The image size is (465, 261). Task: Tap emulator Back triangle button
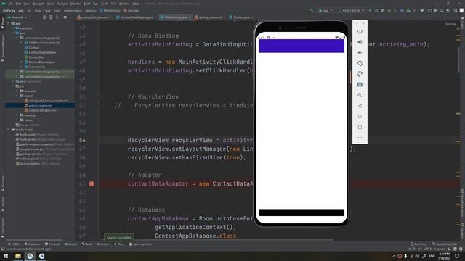pos(360,106)
